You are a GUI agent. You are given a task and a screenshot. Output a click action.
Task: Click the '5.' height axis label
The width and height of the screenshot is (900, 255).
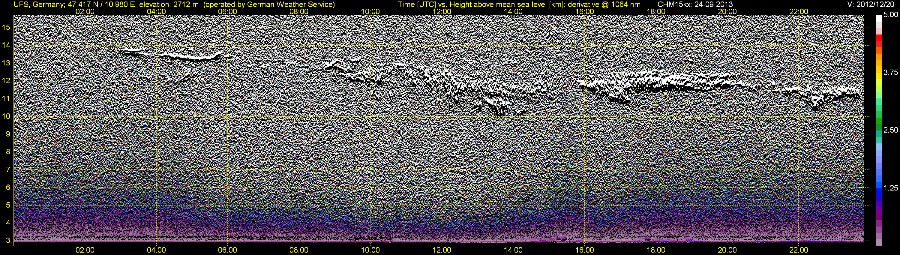click(x=9, y=205)
